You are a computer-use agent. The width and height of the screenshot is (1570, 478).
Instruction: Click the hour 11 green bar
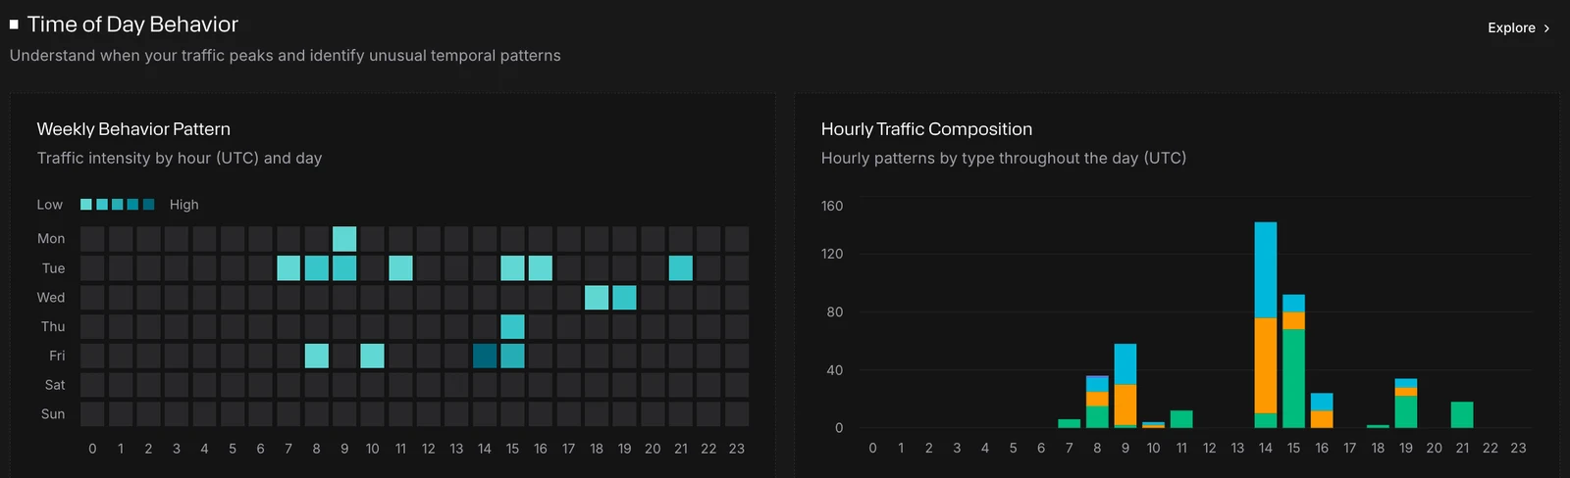coord(1181,419)
